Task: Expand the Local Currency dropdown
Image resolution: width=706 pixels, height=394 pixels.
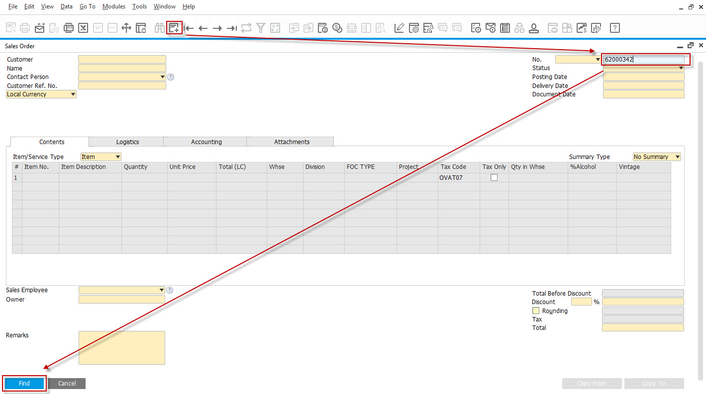Action: point(41,94)
